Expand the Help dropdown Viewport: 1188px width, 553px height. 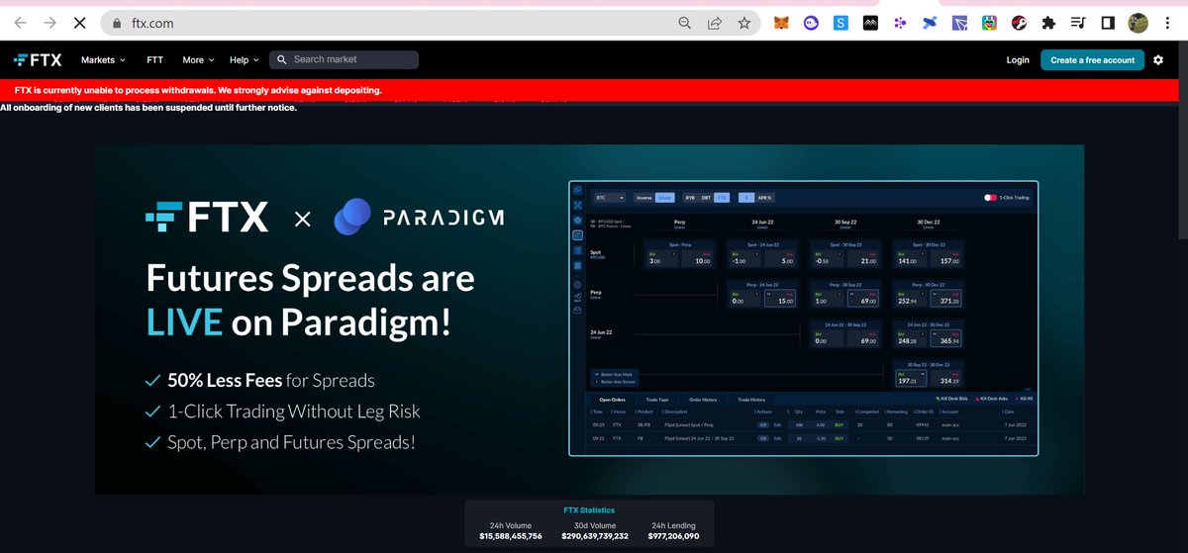pos(244,59)
